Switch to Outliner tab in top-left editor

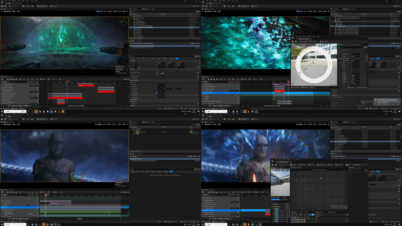click(x=146, y=9)
